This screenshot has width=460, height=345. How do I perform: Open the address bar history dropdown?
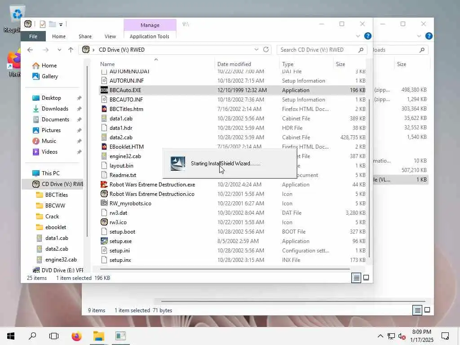click(x=257, y=49)
